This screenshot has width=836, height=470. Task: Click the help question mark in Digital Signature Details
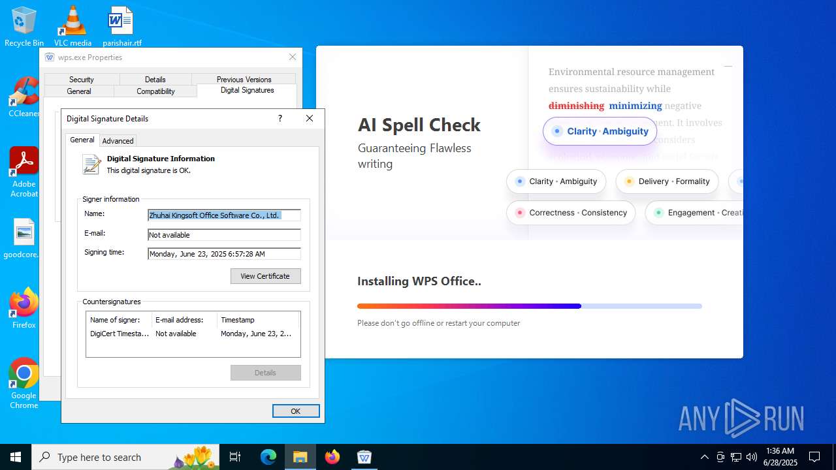[280, 118]
